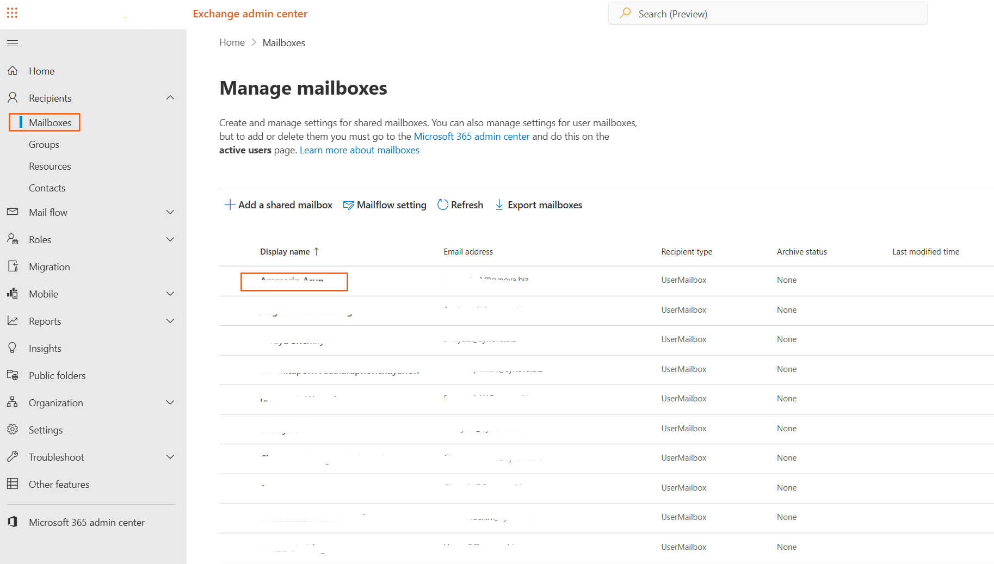Open Insights lightbulb icon

point(13,348)
